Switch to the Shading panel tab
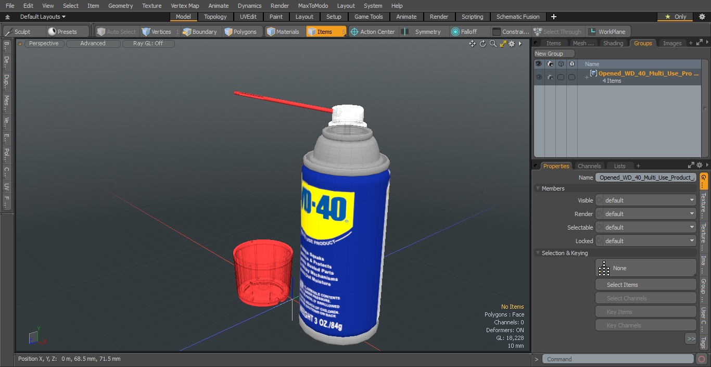 613,43
